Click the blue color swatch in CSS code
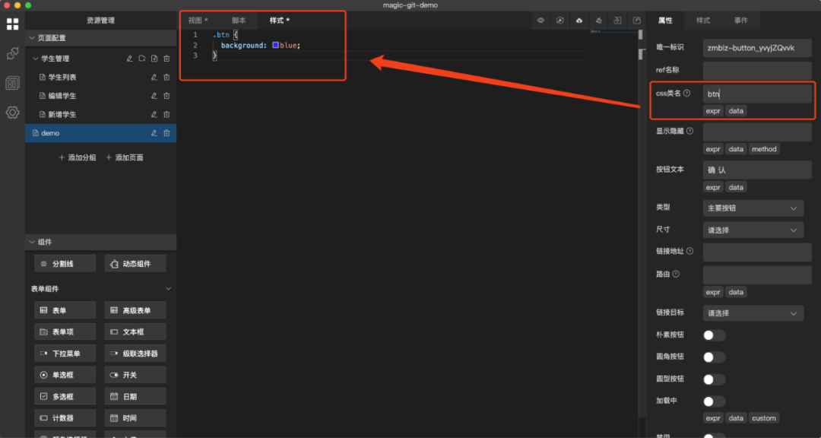 point(275,45)
